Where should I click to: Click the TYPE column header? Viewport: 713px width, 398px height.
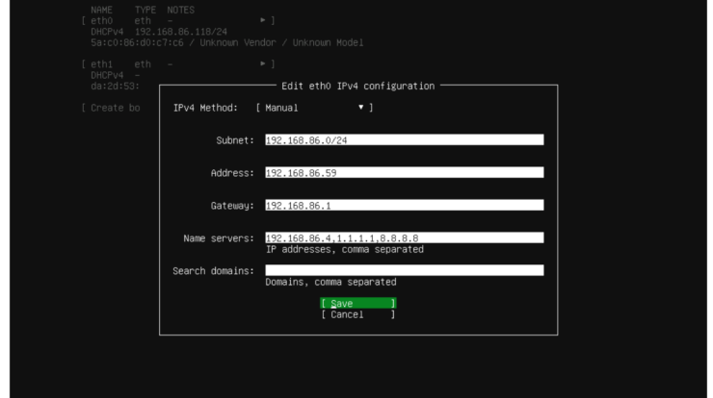point(145,9)
